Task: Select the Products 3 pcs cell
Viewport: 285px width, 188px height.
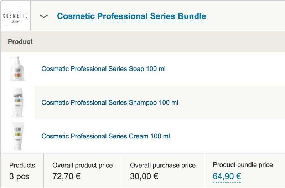Action: [22, 171]
